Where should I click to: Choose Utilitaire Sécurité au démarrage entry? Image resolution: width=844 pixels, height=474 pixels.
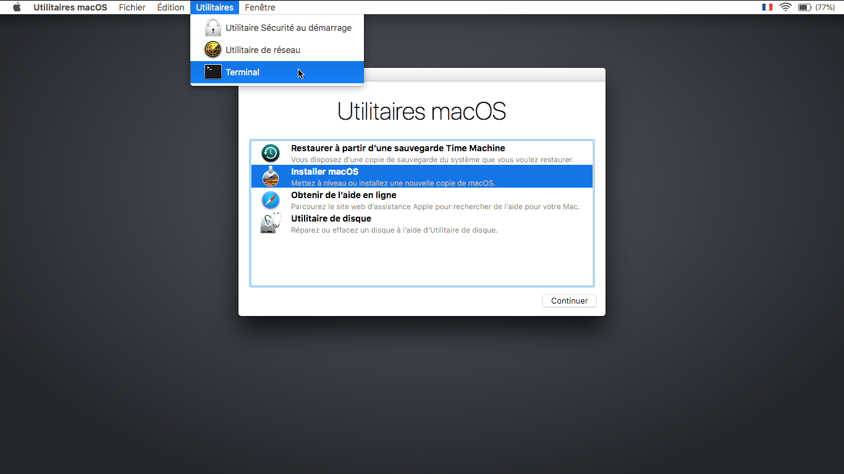click(x=277, y=28)
